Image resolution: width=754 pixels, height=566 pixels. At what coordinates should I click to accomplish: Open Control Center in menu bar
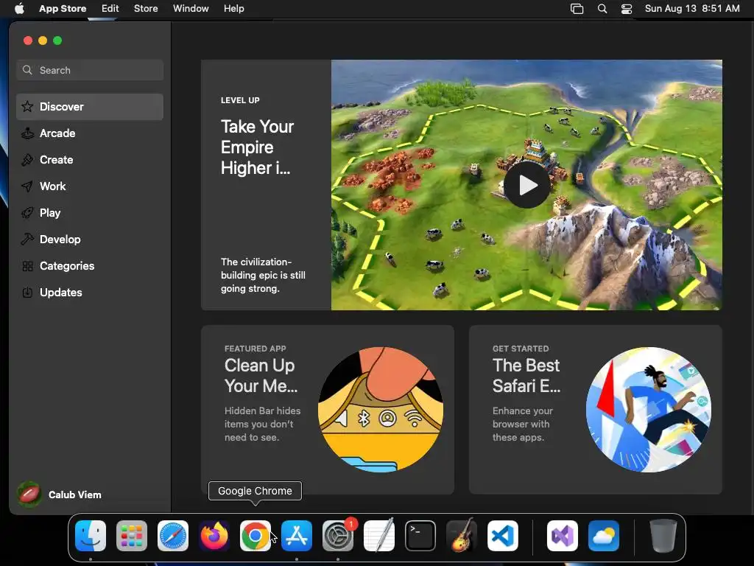[x=627, y=9]
